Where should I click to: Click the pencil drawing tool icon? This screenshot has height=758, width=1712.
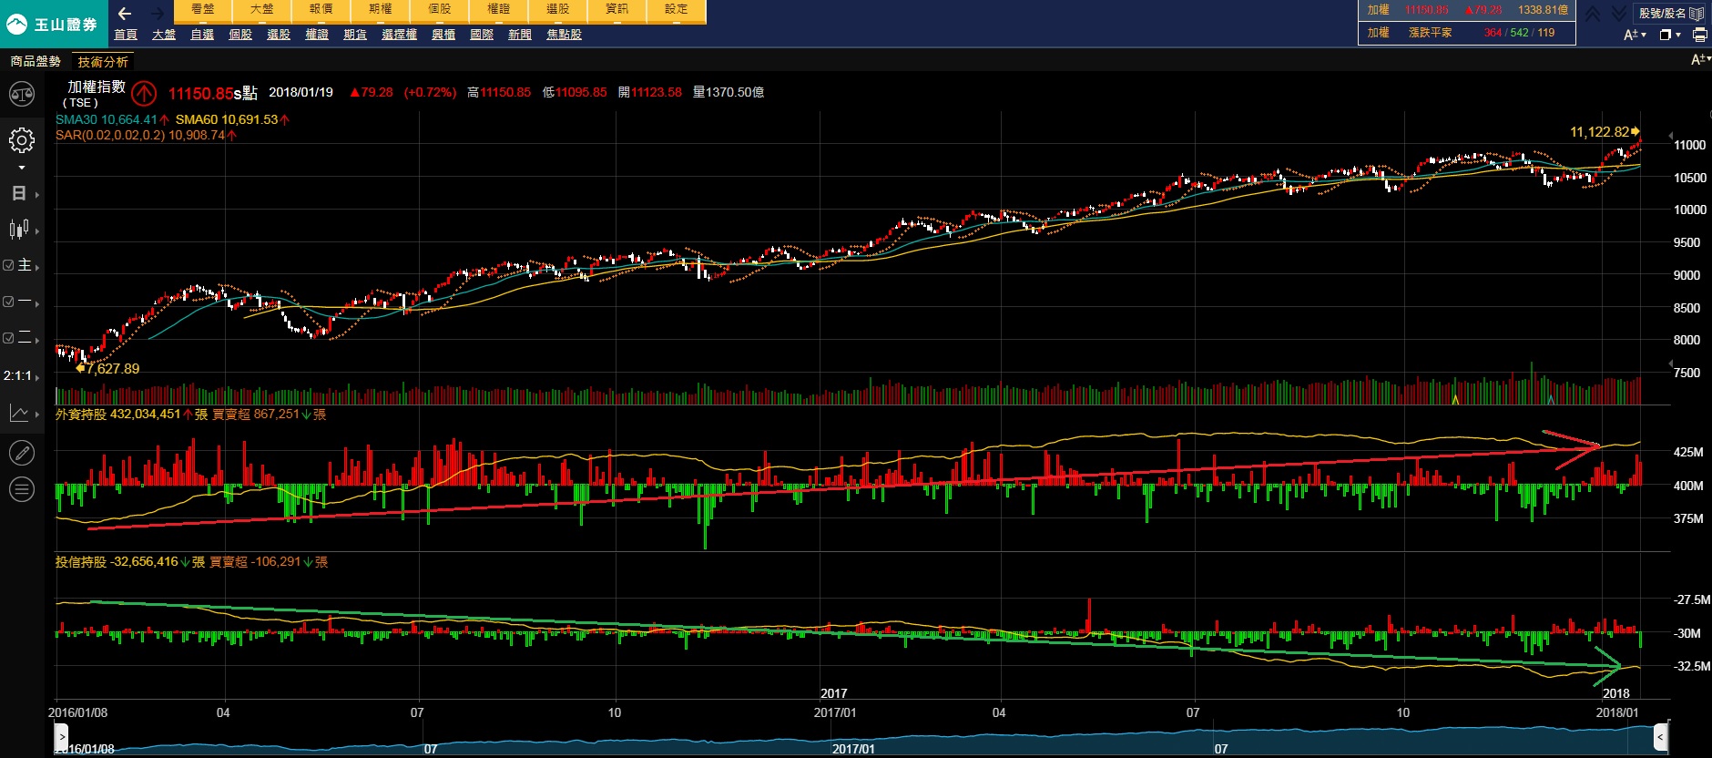(21, 453)
